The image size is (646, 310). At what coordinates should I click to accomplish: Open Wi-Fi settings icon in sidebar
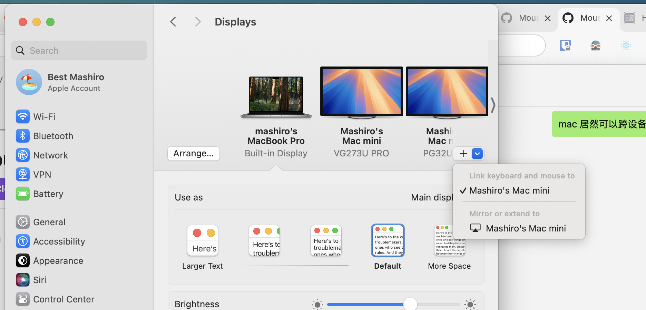point(23,117)
